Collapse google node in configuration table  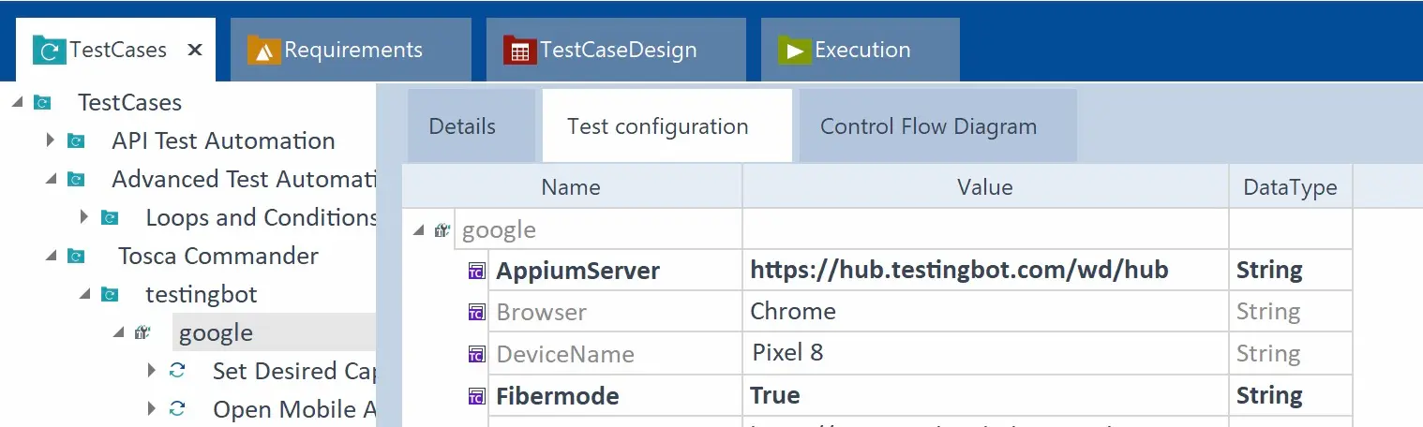point(417,230)
